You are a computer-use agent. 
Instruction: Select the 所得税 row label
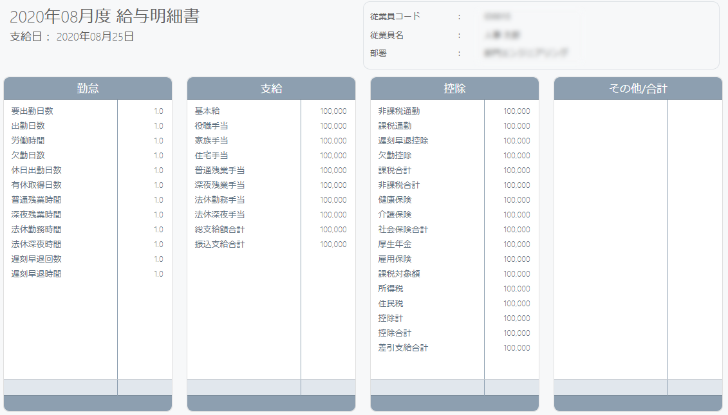[x=391, y=289]
